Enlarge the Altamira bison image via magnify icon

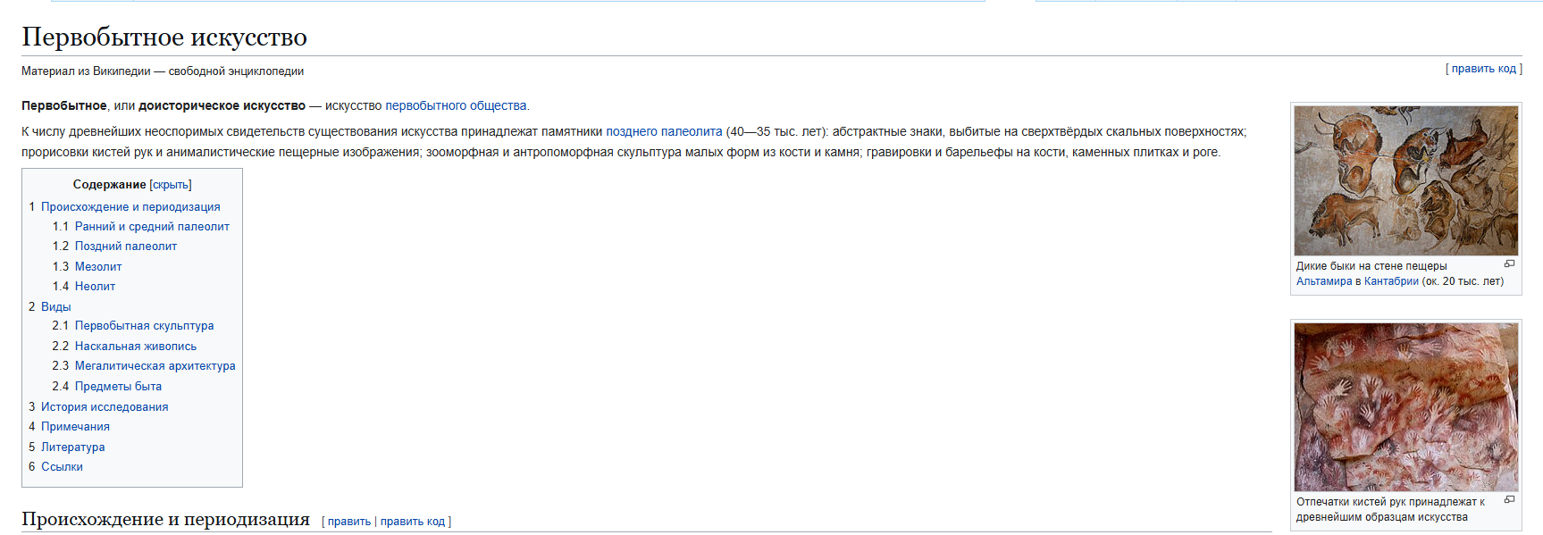[1509, 263]
